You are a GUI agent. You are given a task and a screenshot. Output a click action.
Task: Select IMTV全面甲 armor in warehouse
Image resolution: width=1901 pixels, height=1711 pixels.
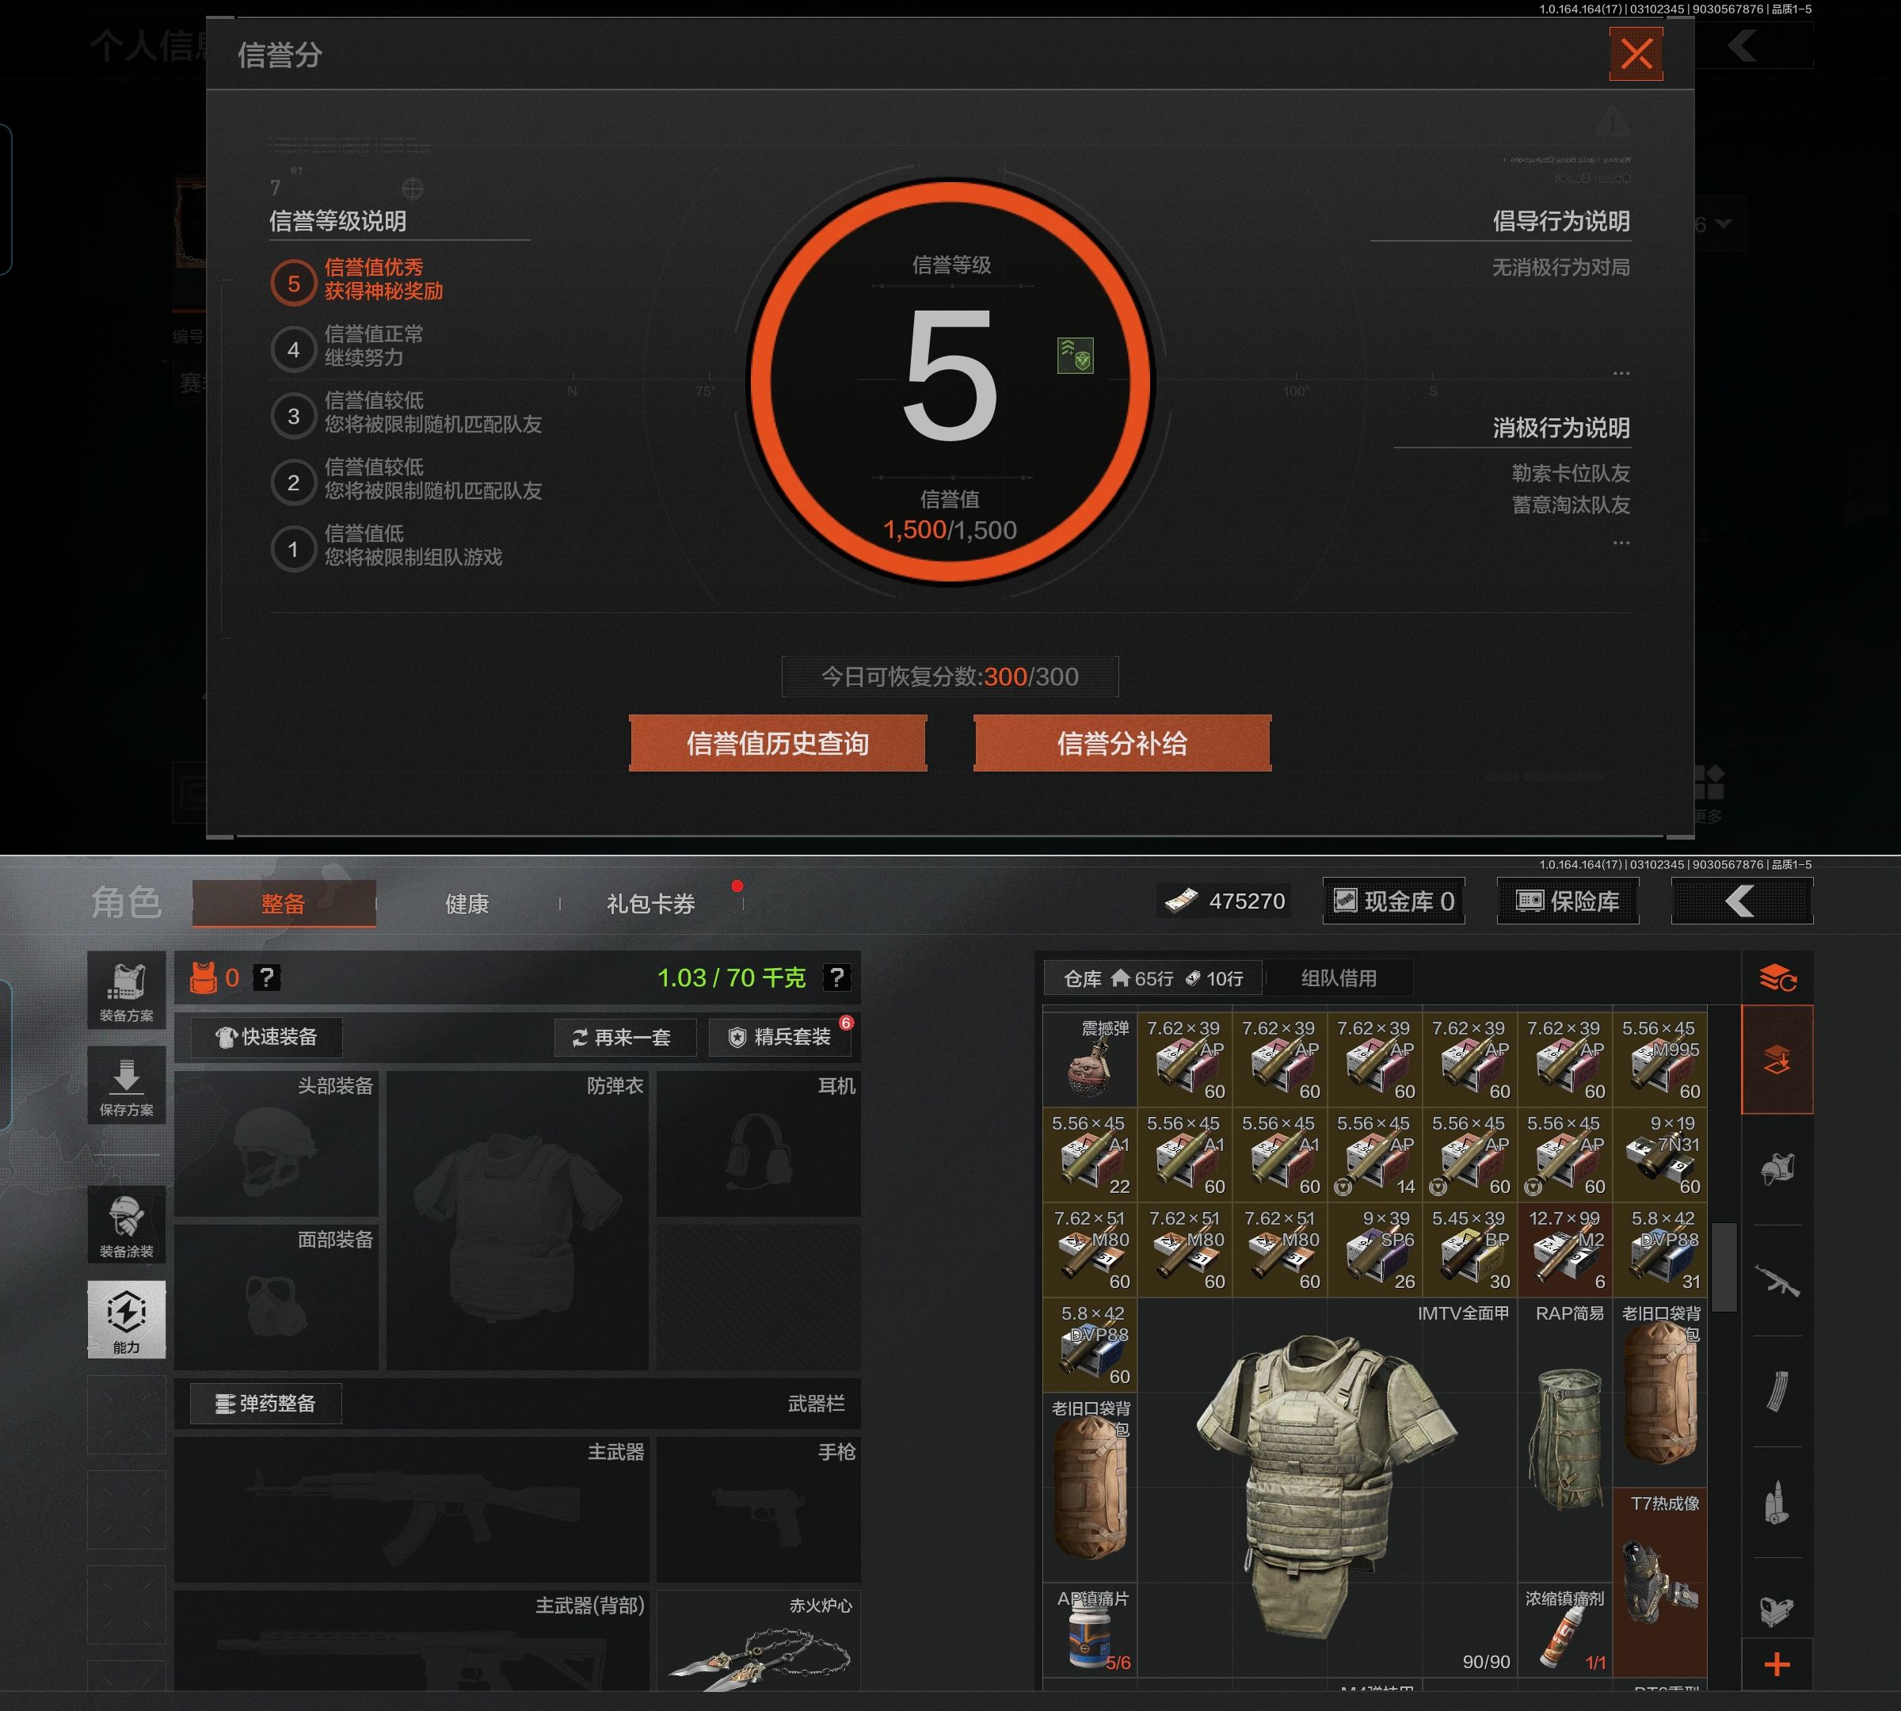[1326, 1485]
